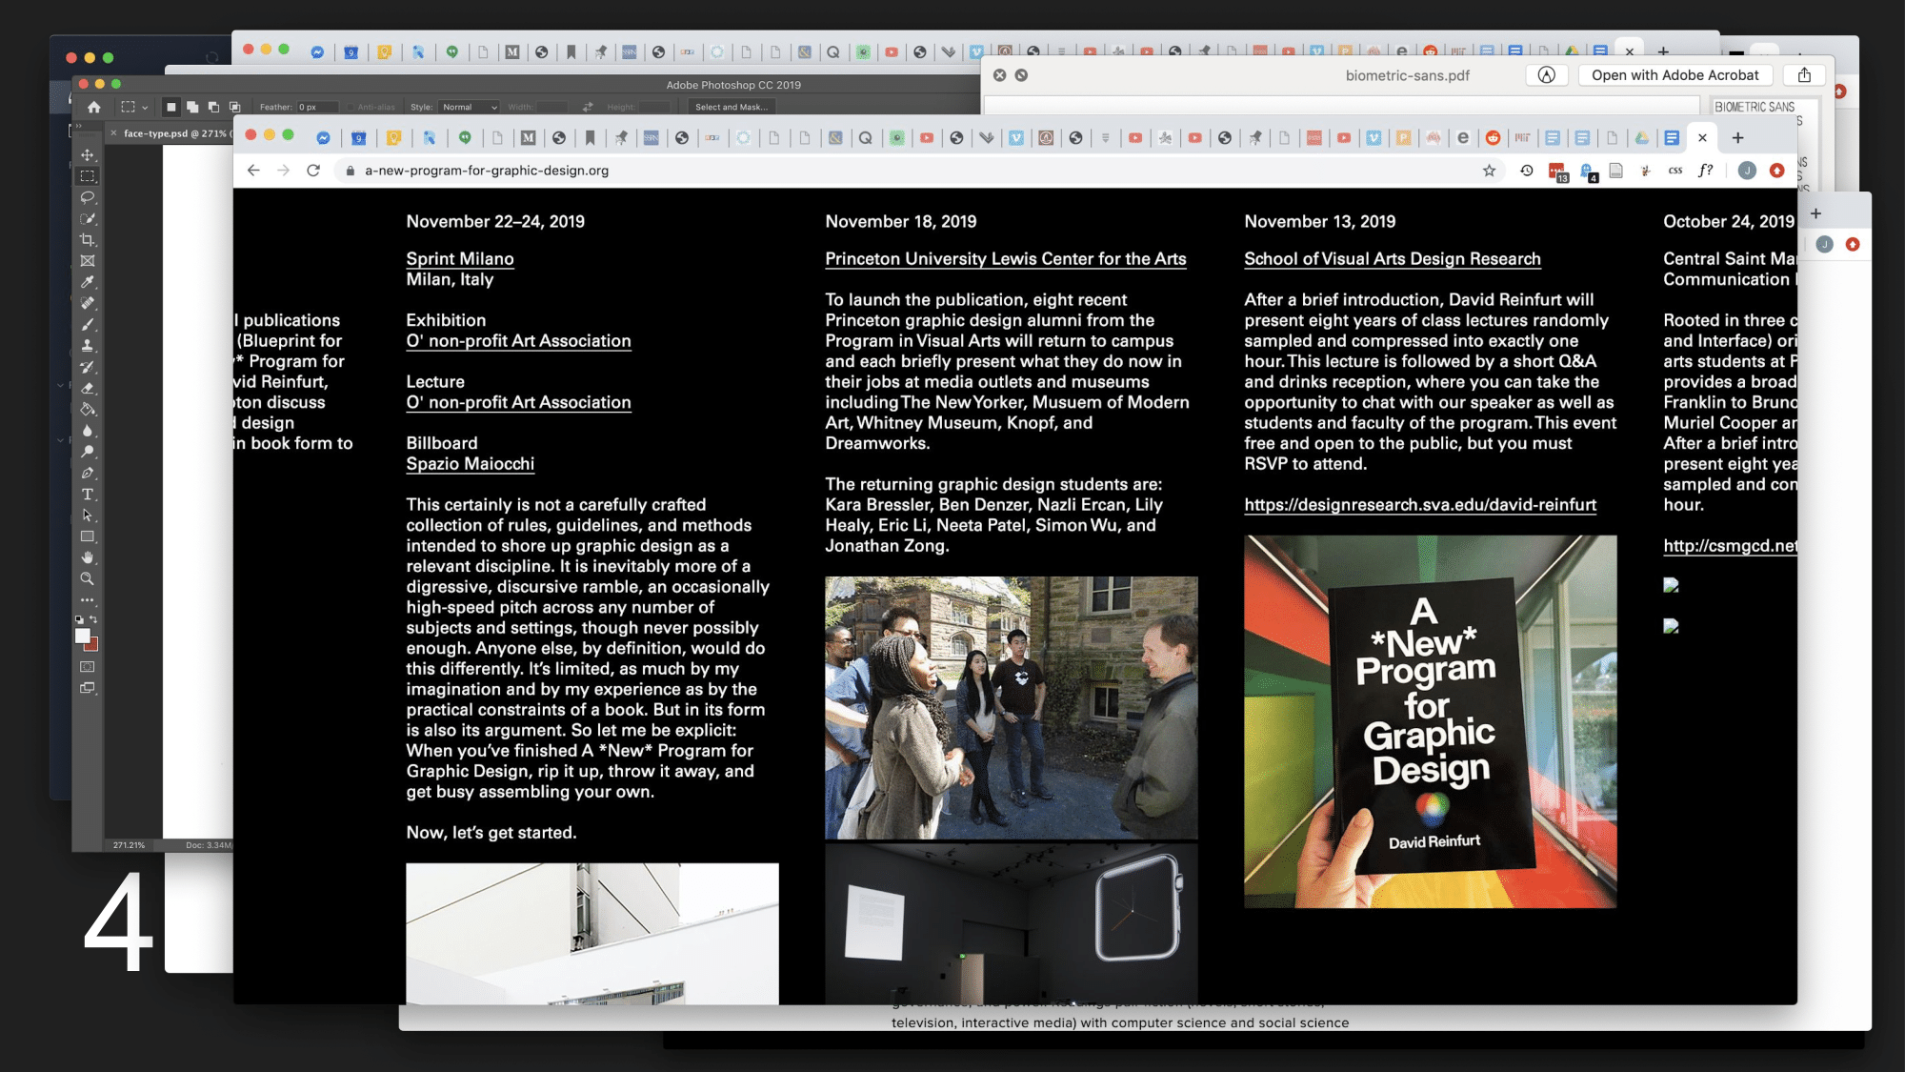Select the Crop tool in Photoshop
The image size is (1905, 1072).
(88, 240)
